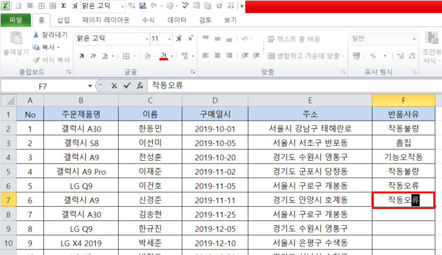442x255 pixels.
Task: Open the Customize Quick Access Toolbar arrow
Action: pos(242,6)
